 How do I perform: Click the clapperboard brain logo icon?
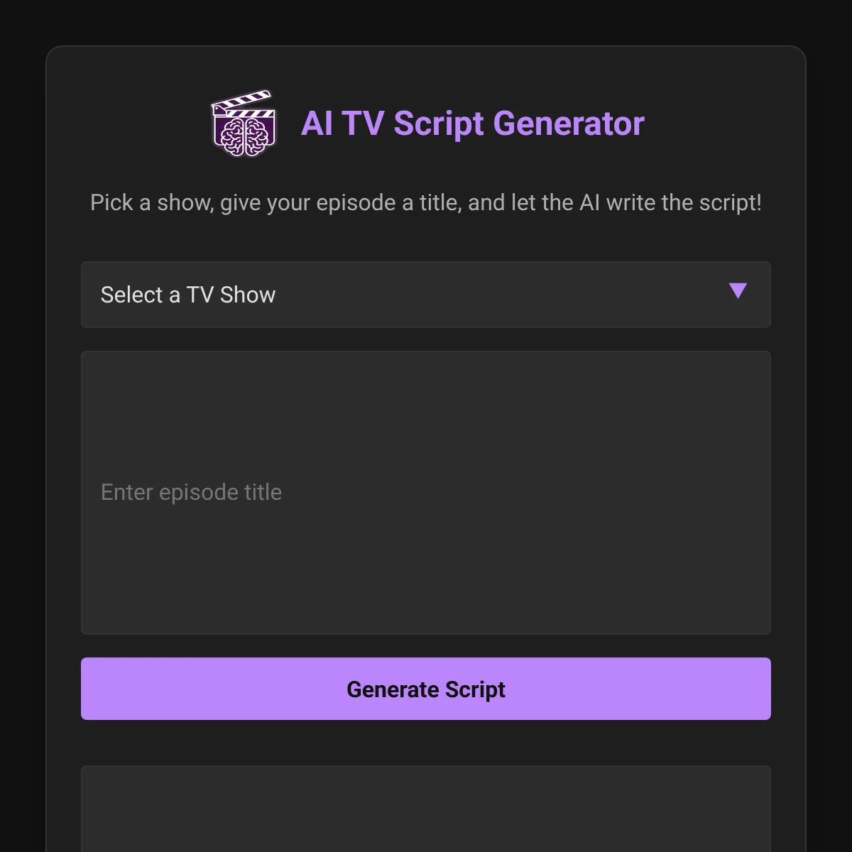tap(244, 124)
